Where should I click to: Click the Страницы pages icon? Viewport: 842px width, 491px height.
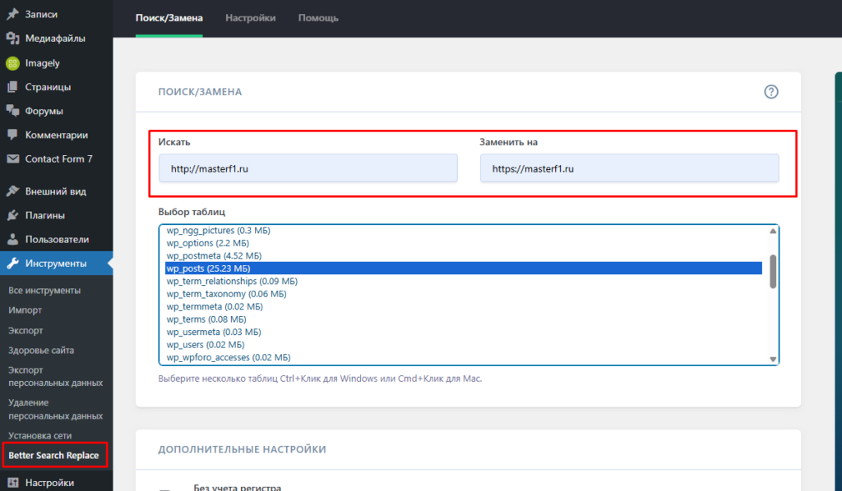click(x=12, y=87)
